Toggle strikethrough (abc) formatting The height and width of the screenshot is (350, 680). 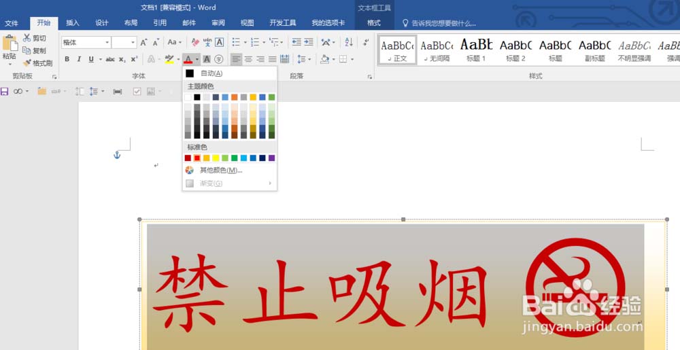click(110, 59)
